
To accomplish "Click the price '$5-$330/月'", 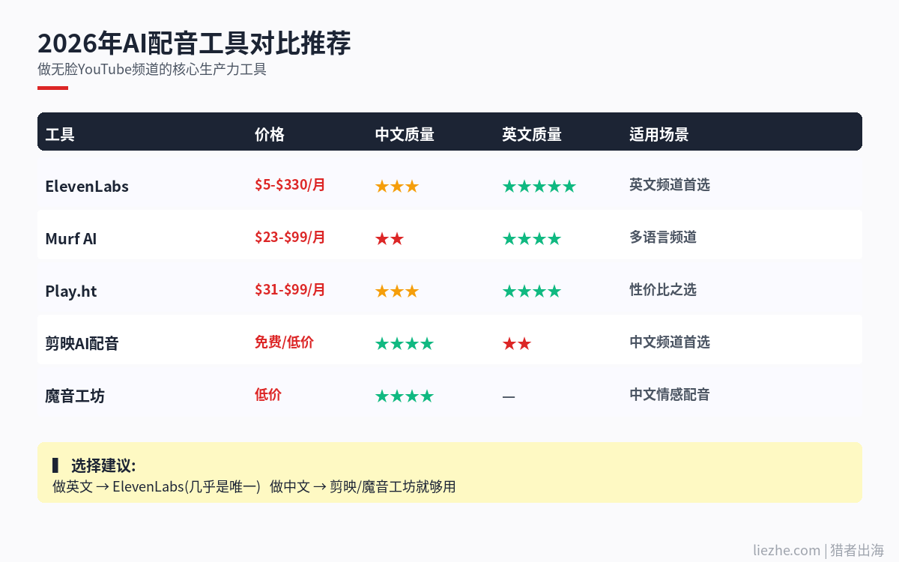I will tap(290, 185).
